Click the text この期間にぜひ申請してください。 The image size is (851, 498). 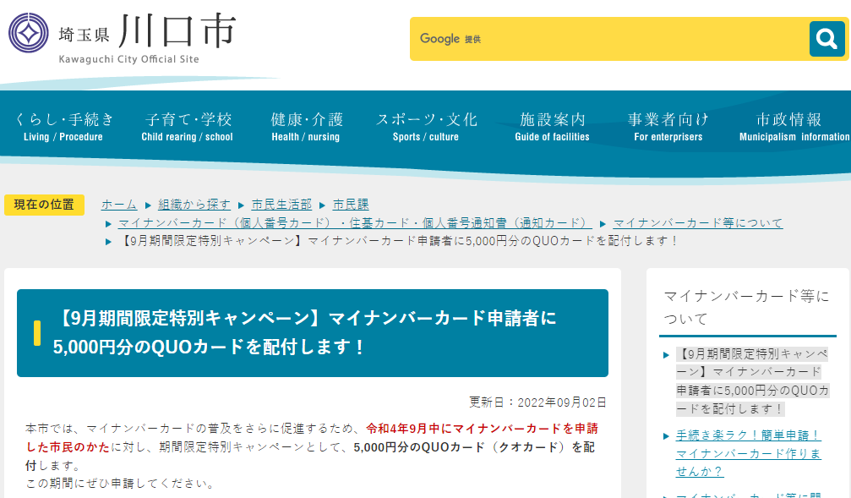coord(121,484)
